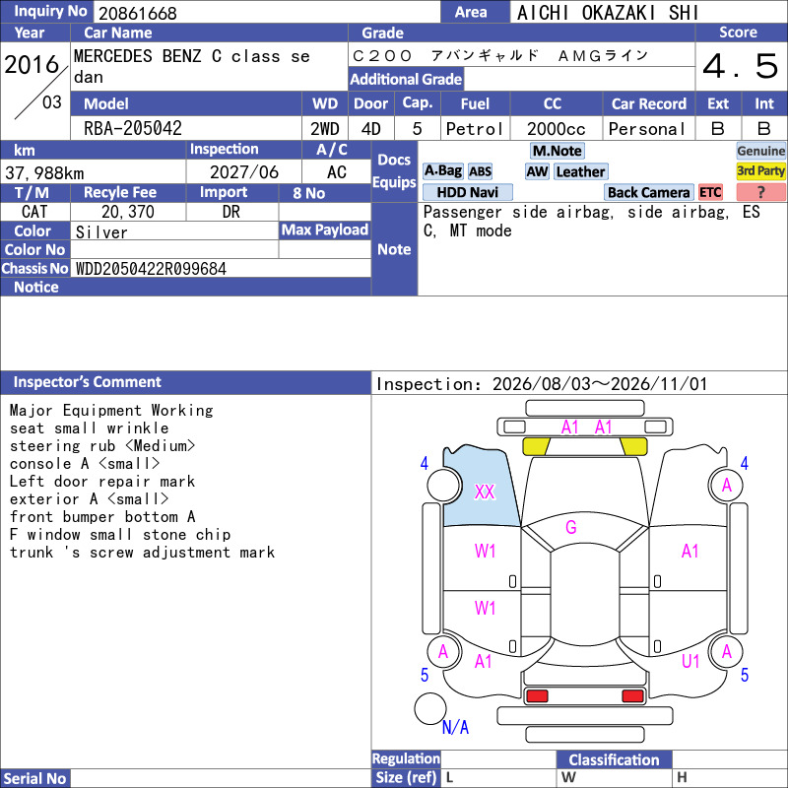Select the inquiry number 20861668
This screenshot has height=788, width=788.
[x=138, y=13]
